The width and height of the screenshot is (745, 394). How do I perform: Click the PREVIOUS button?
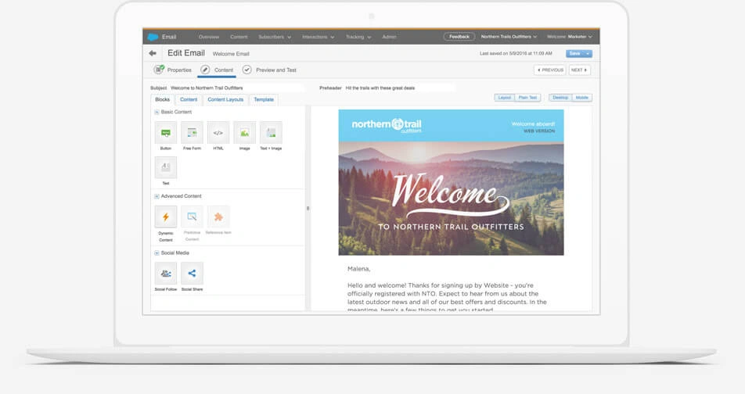tap(549, 70)
